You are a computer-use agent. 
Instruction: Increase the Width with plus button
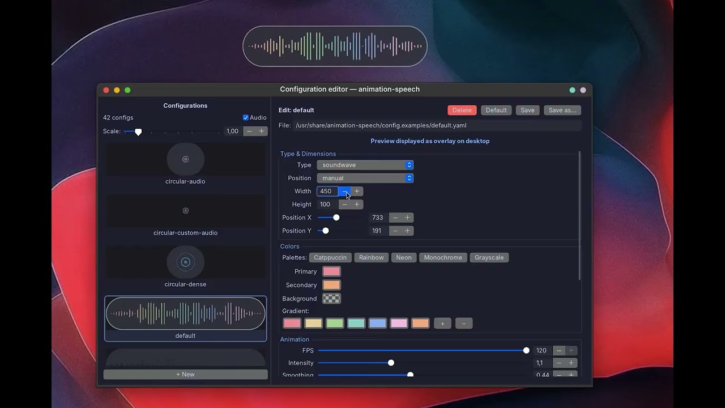pyautogui.click(x=357, y=192)
